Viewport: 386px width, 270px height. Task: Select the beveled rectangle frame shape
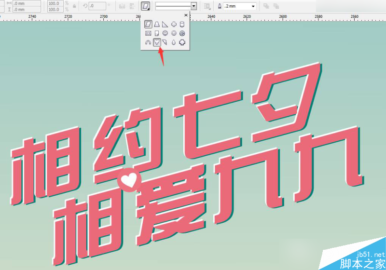[148, 33]
